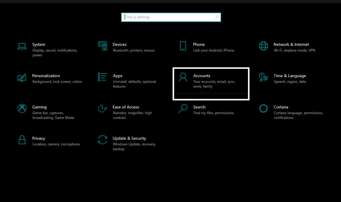Open the Privacy padlock icon
This screenshot has height=202, width=341.
point(22,140)
